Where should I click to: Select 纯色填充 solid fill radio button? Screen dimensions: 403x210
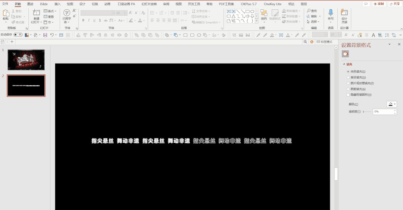348,71
